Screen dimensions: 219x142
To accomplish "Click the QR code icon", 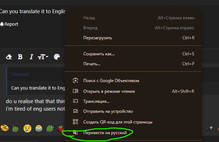I will point(75,122).
